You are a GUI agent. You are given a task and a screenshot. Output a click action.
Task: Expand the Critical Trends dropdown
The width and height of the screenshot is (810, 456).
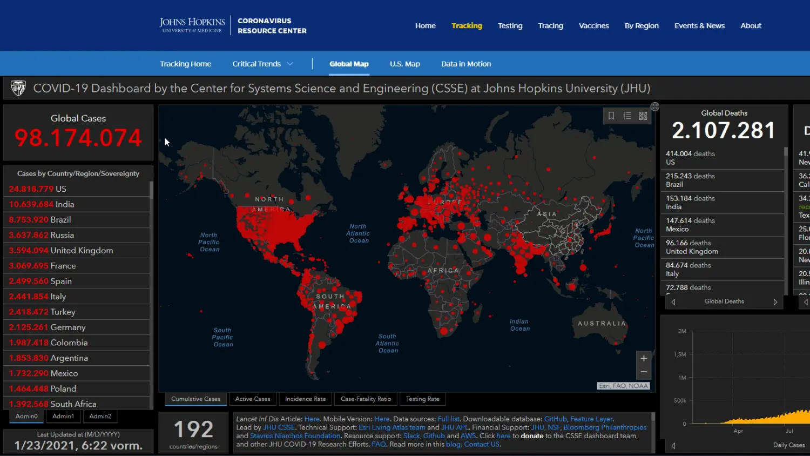tap(262, 64)
